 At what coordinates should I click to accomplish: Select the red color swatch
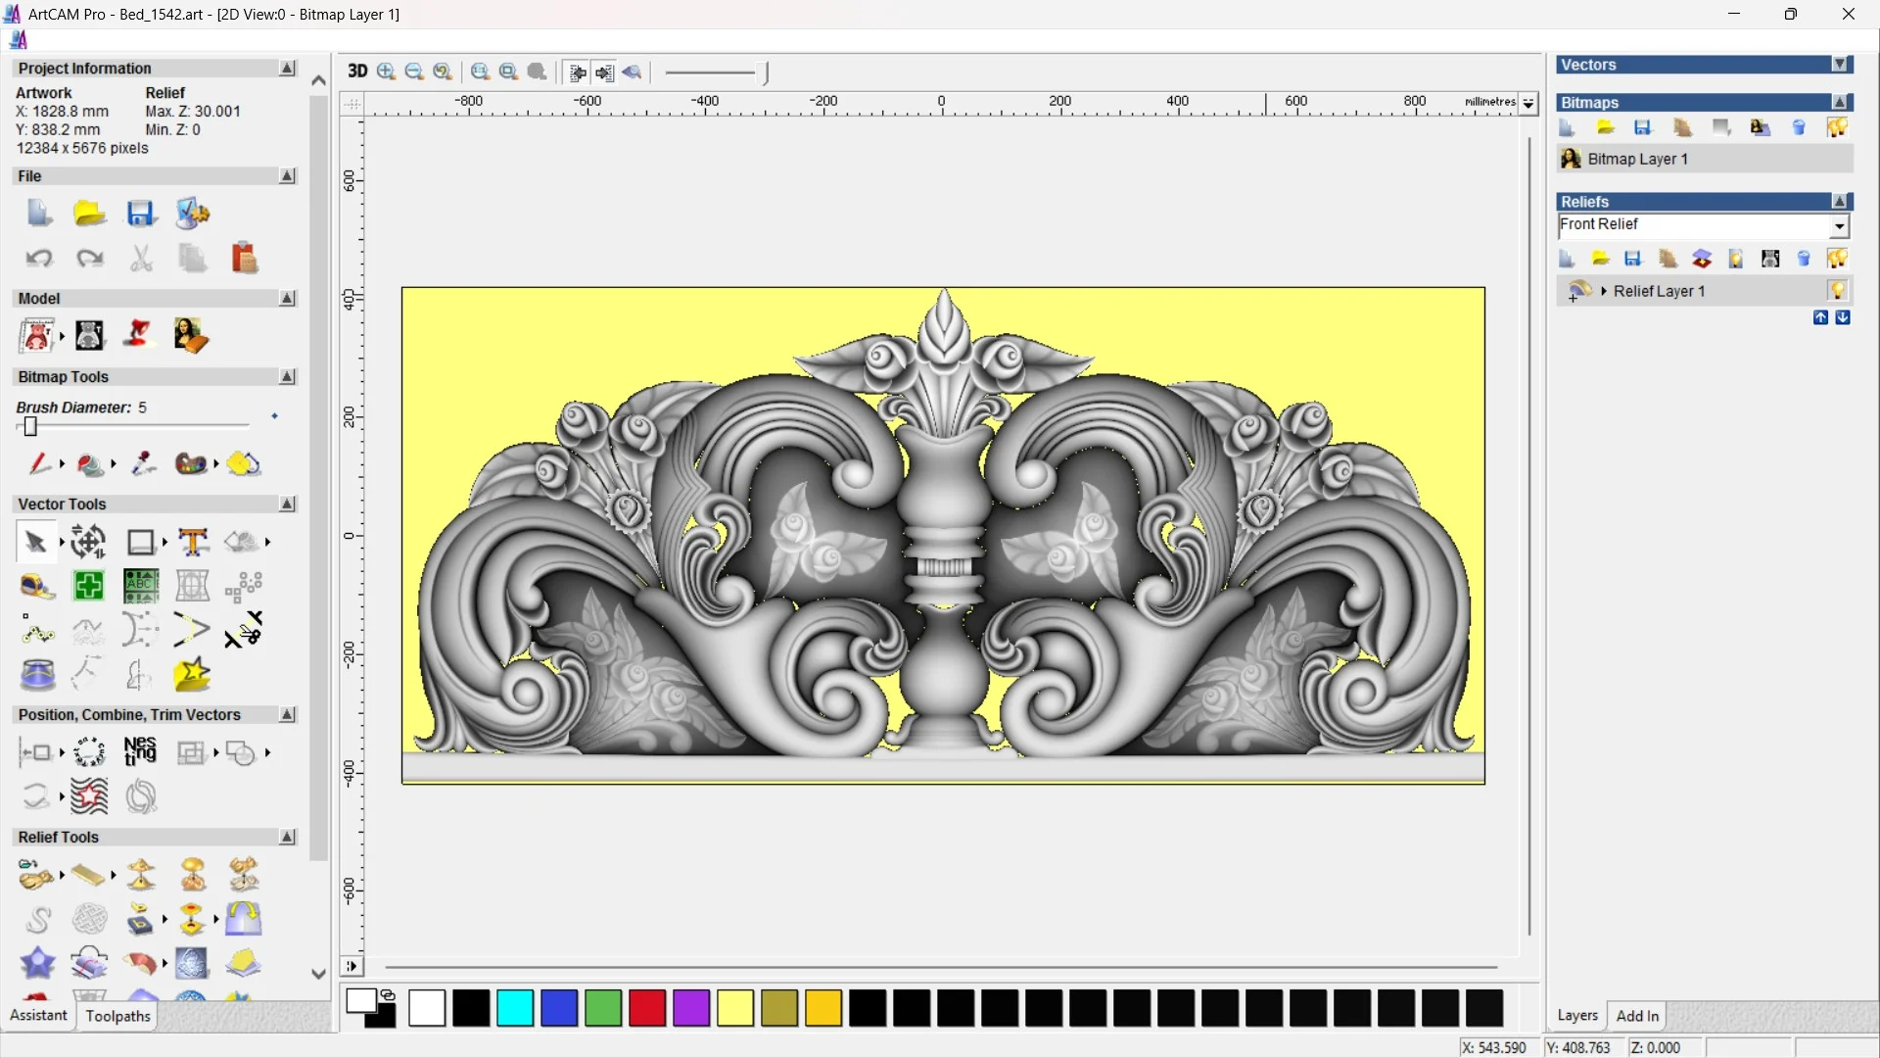tap(647, 1008)
